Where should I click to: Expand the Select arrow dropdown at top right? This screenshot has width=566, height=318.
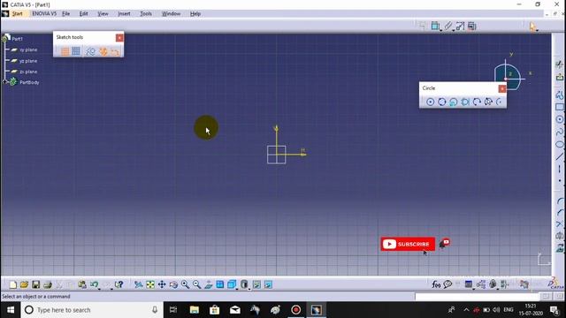click(x=537, y=30)
